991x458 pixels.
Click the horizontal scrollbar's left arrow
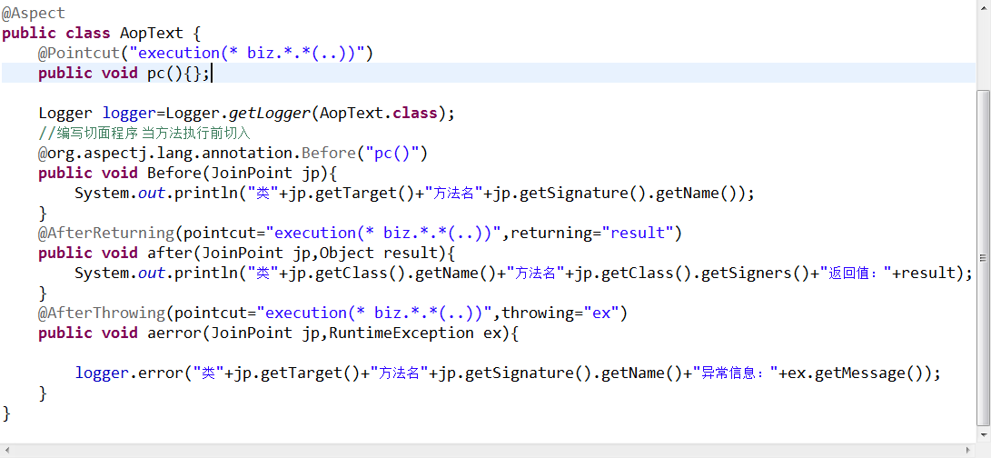(x=6, y=451)
